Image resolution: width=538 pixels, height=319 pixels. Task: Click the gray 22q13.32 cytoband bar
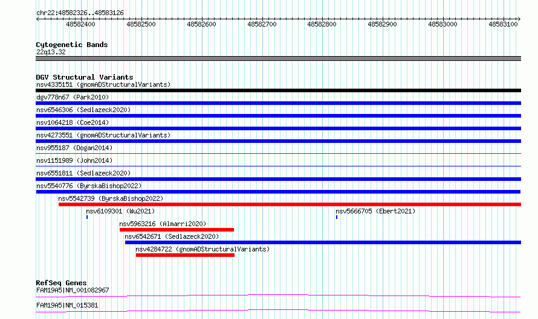tap(278, 58)
